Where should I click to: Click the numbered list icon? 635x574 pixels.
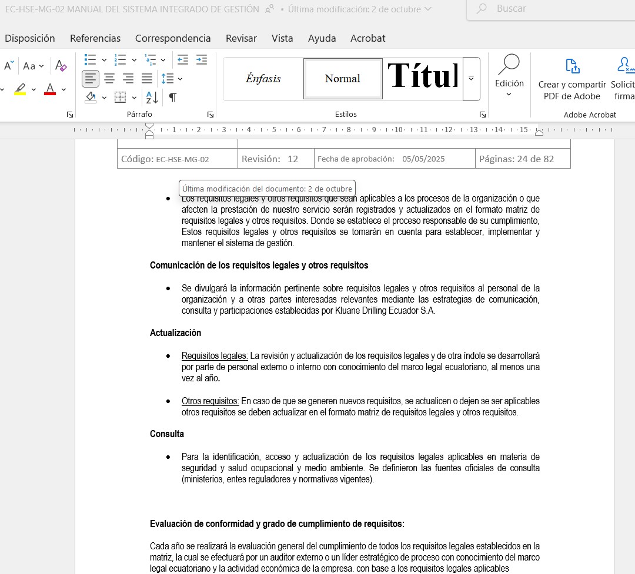[121, 60]
